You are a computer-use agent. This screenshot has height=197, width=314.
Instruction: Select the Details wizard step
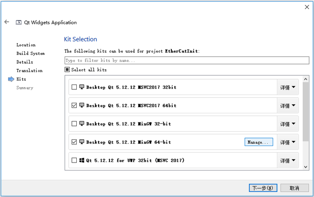[24, 62]
